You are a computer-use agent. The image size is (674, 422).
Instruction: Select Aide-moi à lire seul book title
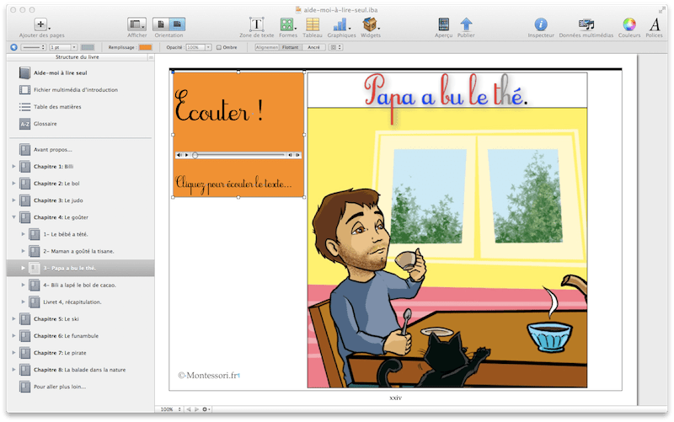click(61, 73)
